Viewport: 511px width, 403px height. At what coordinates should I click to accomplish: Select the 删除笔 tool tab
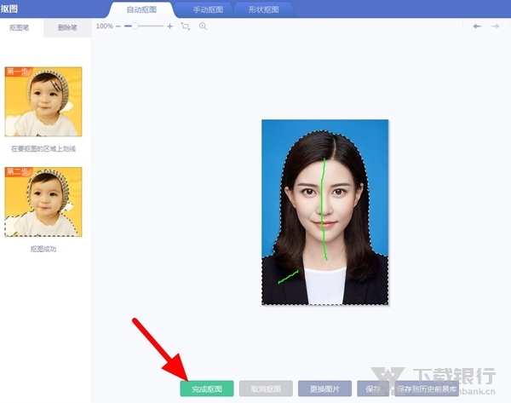pos(67,28)
